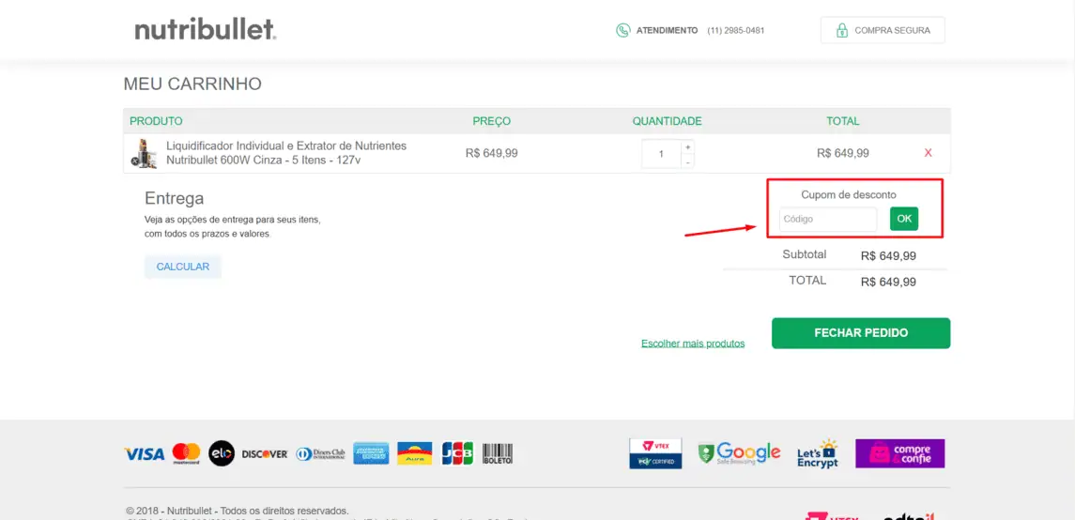1075x520 pixels.
Task: Click the copyright 2018 Nutribullet text
Action: click(238, 512)
